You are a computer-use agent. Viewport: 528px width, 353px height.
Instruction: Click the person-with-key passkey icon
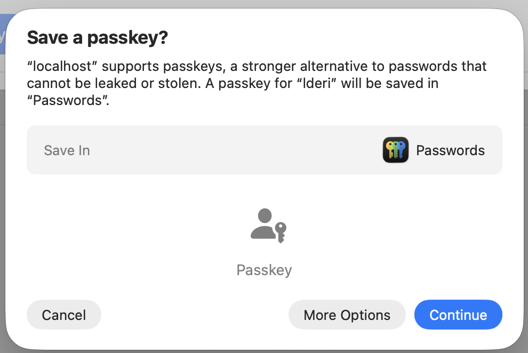(268, 226)
